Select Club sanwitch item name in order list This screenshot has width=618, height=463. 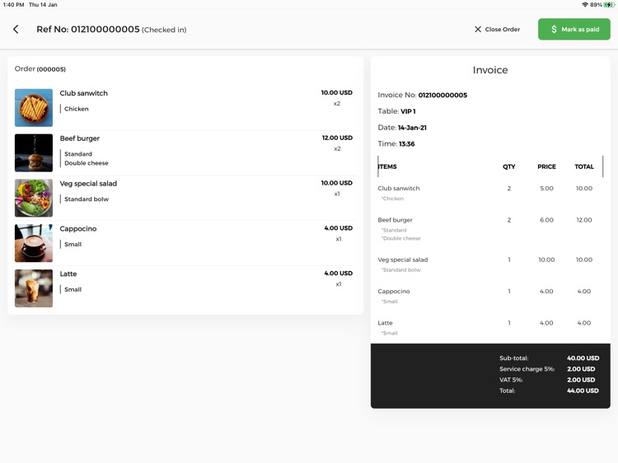(x=83, y=93)
